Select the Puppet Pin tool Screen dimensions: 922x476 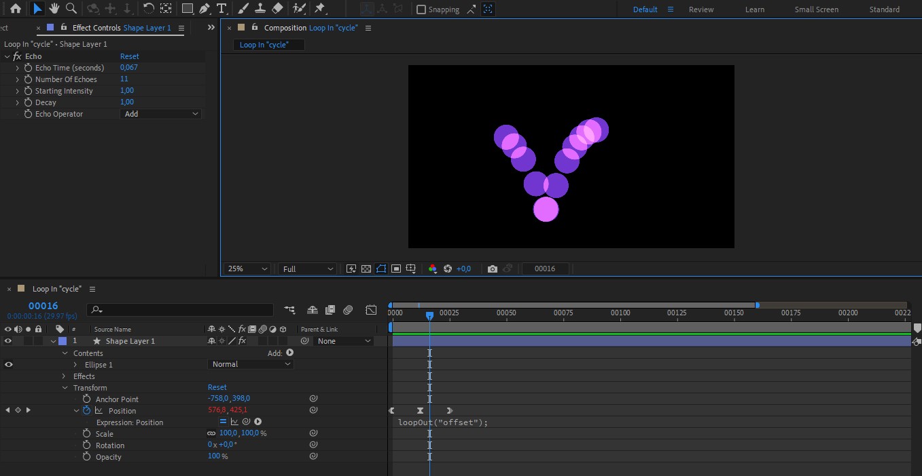(x=320, y=9)
